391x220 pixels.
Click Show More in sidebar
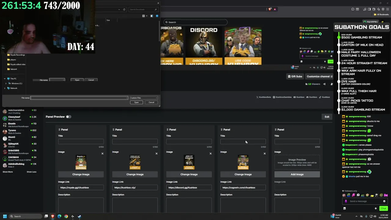(8, 172)
